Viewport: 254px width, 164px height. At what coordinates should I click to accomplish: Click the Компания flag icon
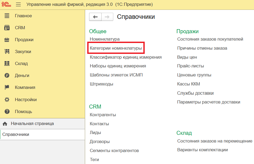tap(7, 87)
